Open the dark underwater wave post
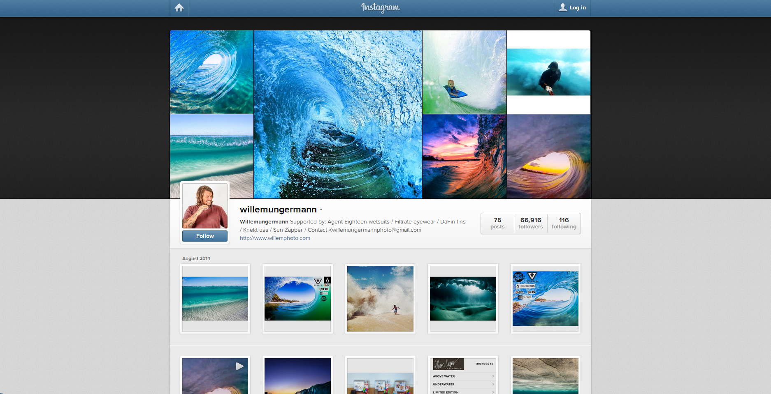Screen dimensions: 771x394 463,299
